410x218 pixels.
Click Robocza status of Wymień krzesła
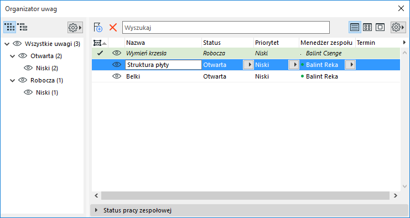(214, 53)
